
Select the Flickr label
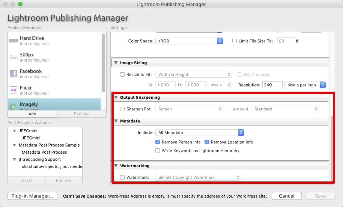click(x=26, y=88)
